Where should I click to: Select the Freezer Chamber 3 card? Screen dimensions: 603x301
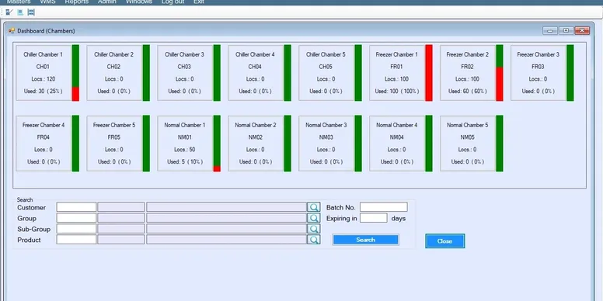pos(539,73)
